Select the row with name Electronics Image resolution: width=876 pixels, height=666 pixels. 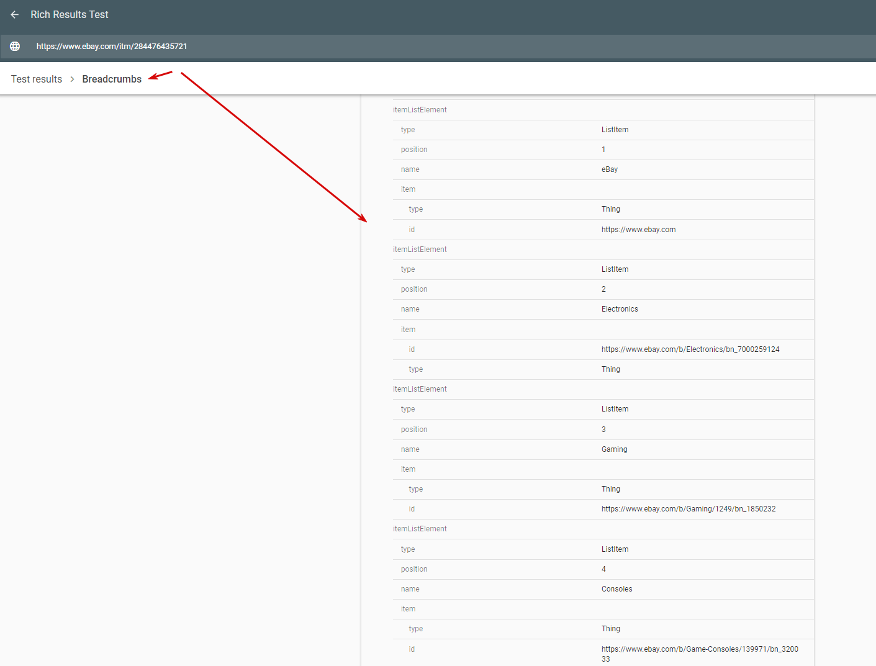point(620,308)
